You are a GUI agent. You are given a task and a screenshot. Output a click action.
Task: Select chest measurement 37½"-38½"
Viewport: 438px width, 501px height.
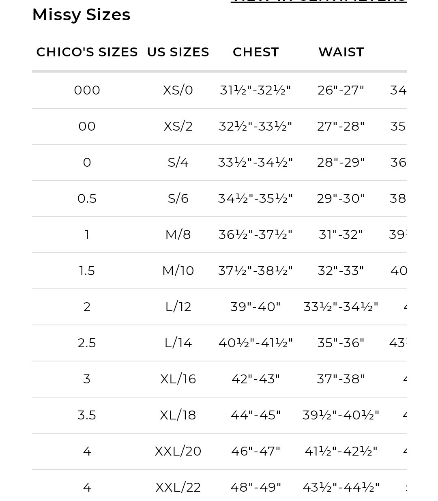255,271
